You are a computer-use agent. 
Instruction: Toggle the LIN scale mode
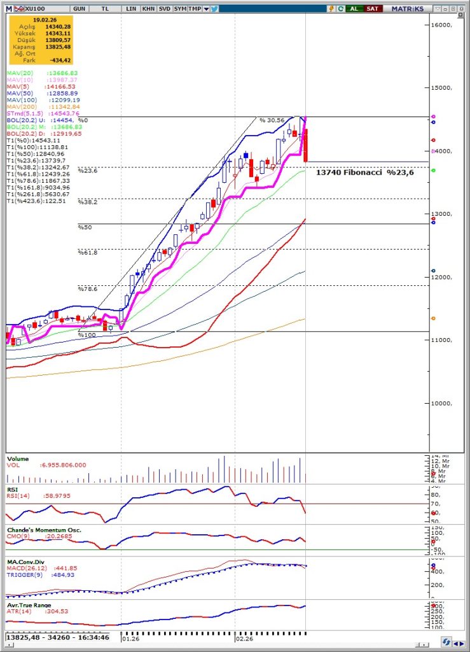[x=131, y=8]
